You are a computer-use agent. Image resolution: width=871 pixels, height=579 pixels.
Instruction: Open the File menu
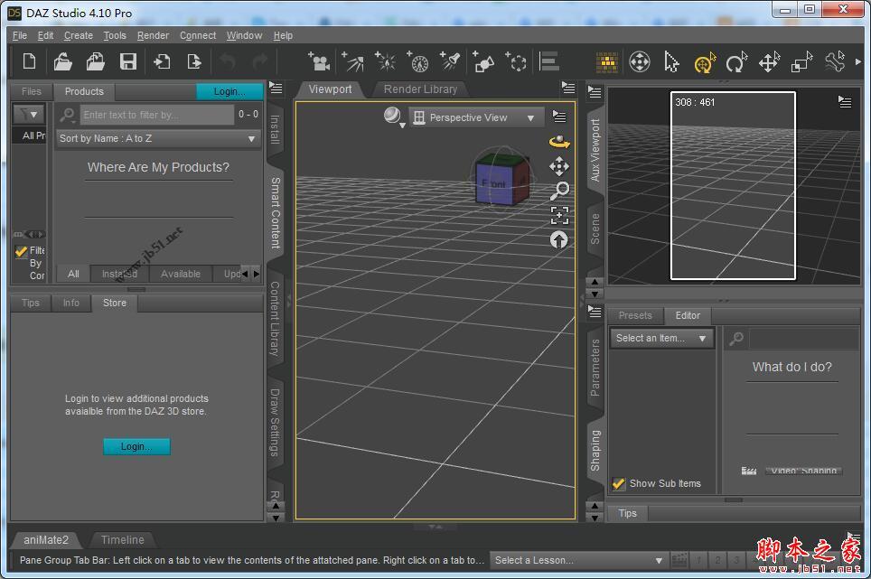point(20,35)
